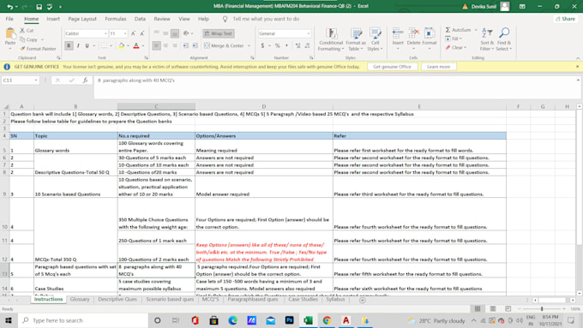Click Increase Indent icon

pos(195,45)
